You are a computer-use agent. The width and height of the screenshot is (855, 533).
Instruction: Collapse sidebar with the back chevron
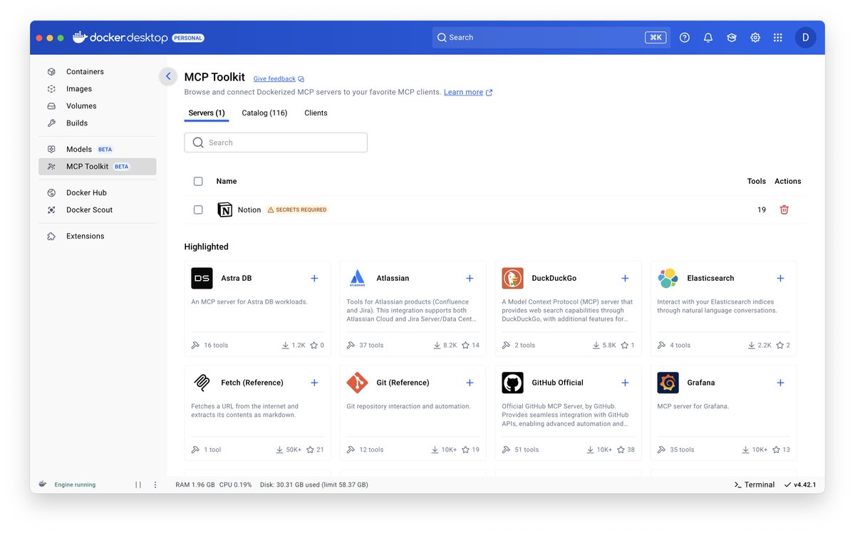(x=168, y=76)
